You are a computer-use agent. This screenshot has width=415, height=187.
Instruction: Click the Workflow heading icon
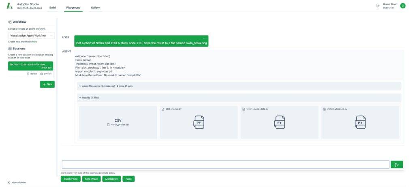[10, 22]
